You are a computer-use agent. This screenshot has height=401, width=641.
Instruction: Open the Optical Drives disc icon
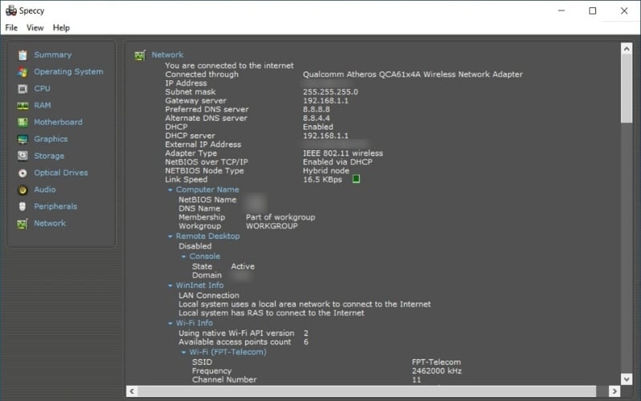click(x=21, y=172)
